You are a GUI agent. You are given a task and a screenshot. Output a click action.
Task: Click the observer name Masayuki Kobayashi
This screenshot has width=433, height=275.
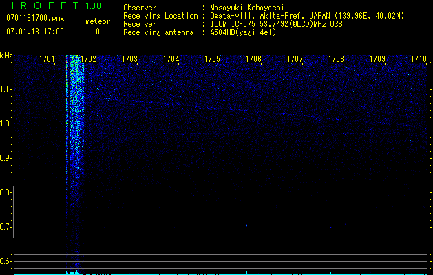247,8
